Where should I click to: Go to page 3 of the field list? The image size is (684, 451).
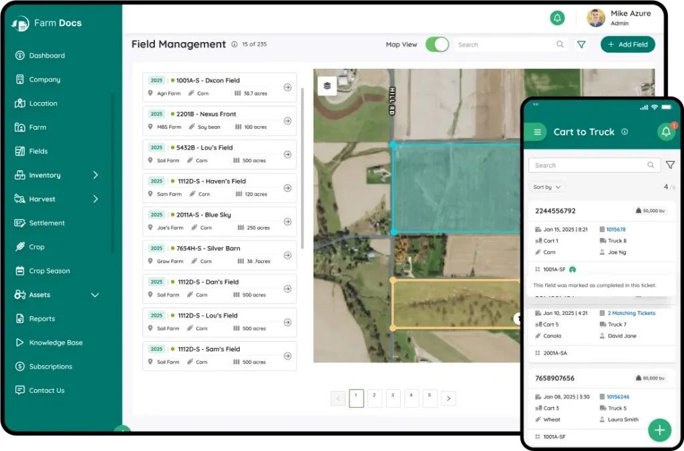click(x=393, y=398)
